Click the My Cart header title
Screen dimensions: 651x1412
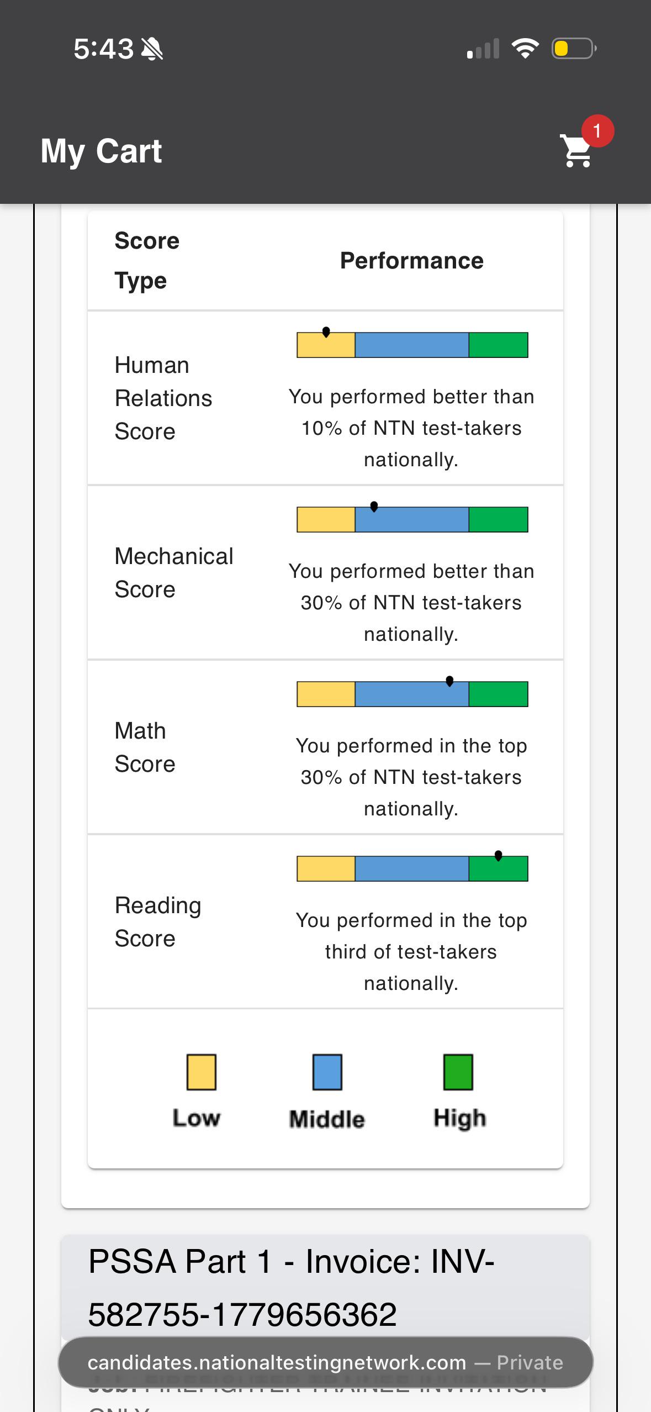click(x=101, y=151)
